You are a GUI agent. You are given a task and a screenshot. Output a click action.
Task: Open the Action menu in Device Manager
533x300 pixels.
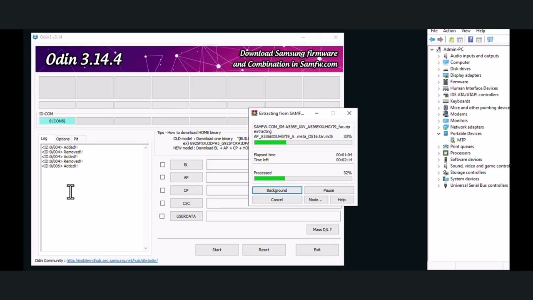pos(449,31)
